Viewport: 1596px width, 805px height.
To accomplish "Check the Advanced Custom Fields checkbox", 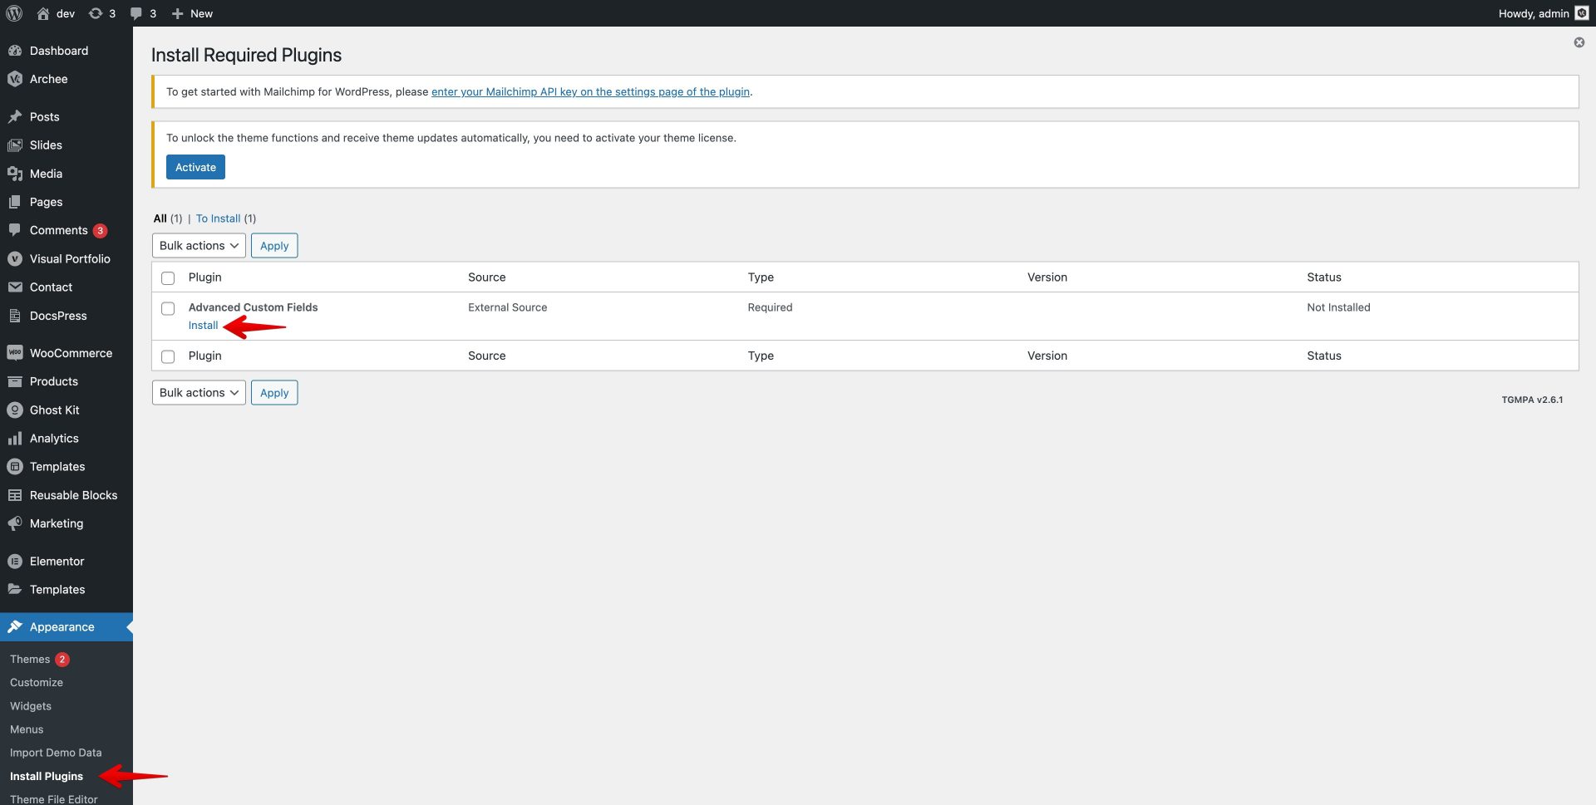I will 168,308.
